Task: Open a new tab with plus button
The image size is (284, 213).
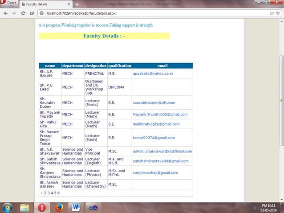Action: click(77, 4)
